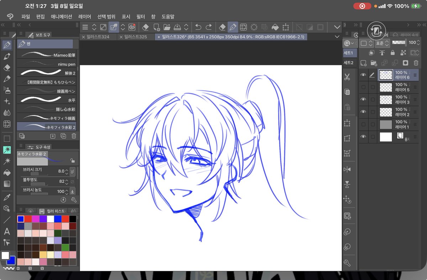Hide 레이어 2 using its eye icon
The image size is (427, 280).
[363, 112]
